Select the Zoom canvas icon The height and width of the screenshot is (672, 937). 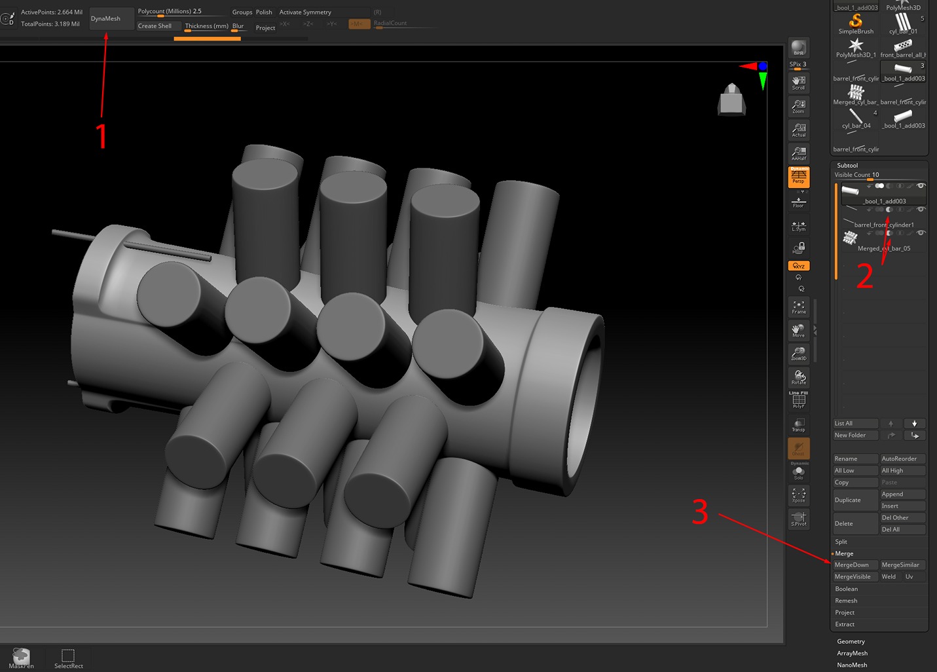tap(798, 105)
